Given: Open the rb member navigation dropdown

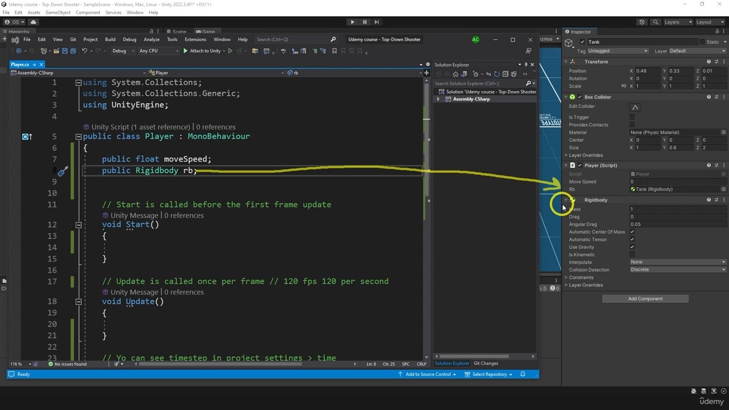Looking at the screenshot, I should (x=354, y=73).
